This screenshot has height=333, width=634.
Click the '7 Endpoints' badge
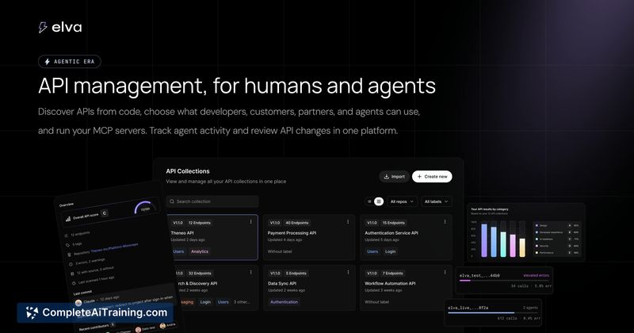click(392, 273)
